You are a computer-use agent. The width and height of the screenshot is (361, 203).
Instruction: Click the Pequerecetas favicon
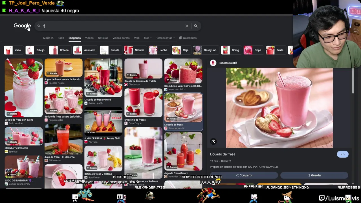[46, 120]
